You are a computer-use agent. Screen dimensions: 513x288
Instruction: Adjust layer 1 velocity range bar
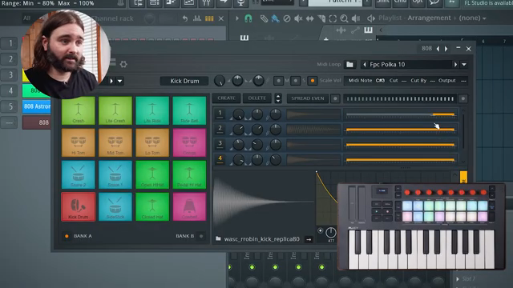click(400, 114)
